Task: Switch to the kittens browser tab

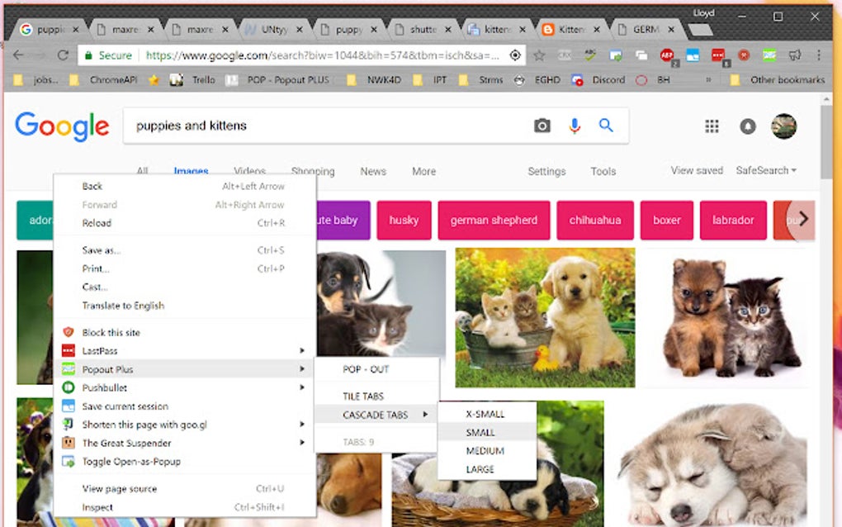Action: (x=495, y=27)
